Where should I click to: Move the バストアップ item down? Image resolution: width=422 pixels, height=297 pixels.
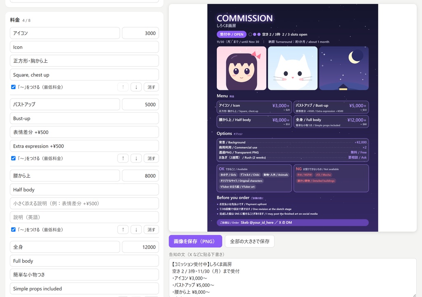[136, 158]
